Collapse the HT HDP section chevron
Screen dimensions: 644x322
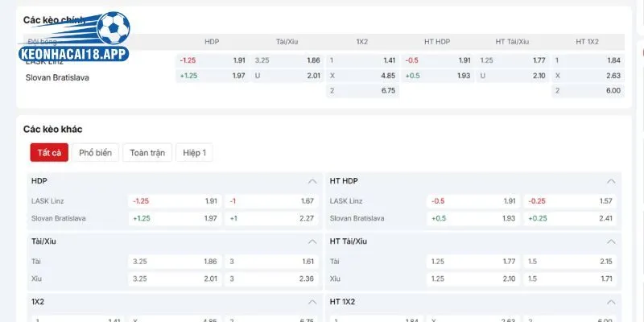pos(611,181)
